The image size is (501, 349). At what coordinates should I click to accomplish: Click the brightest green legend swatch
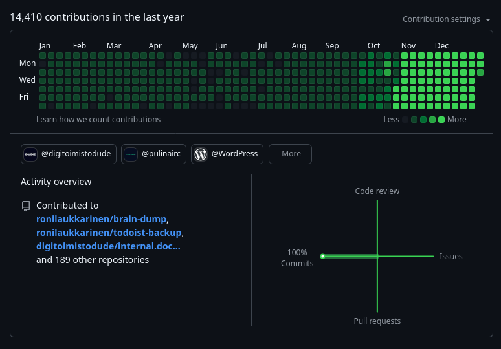tap(441, 120)
